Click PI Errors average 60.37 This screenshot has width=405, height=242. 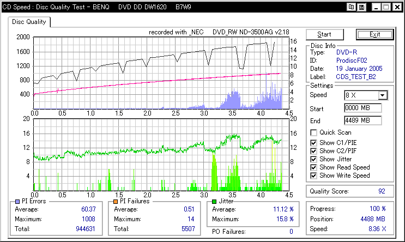88,209
